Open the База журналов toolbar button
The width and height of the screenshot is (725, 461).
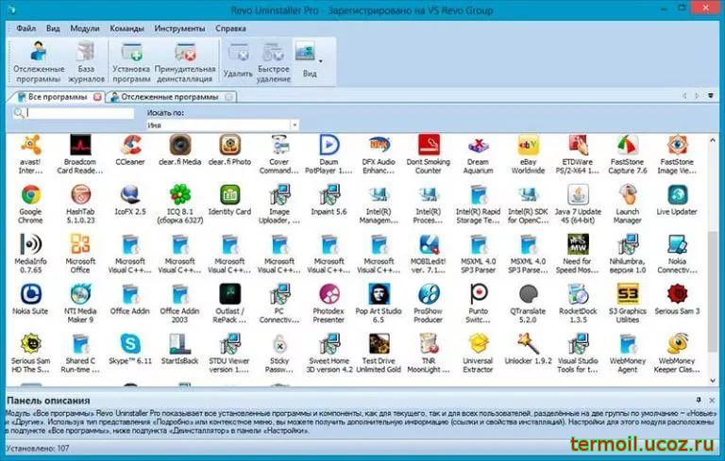pos(87,62)
